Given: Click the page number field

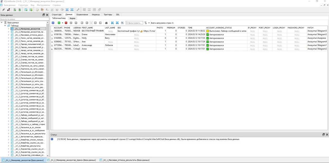Looking at the screenshot, I should (91, 23).
